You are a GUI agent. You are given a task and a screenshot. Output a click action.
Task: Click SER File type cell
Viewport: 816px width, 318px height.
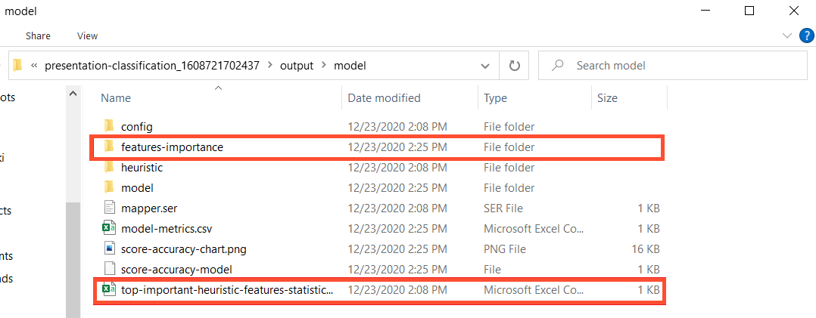point(503,208)
